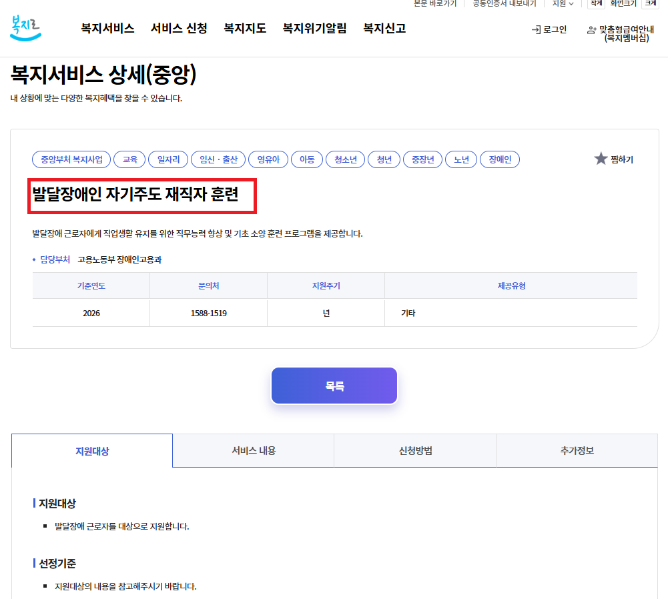Viewport: 668px width, 599px height.
Task: Select the 아동 tag
Action: coord(307,159)
